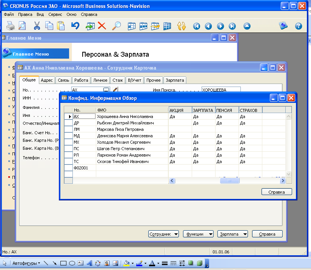This screenshot has height=270, width=311.
Task: Click the Print icon in the toolbar
Action: click(x=11, y=26)
